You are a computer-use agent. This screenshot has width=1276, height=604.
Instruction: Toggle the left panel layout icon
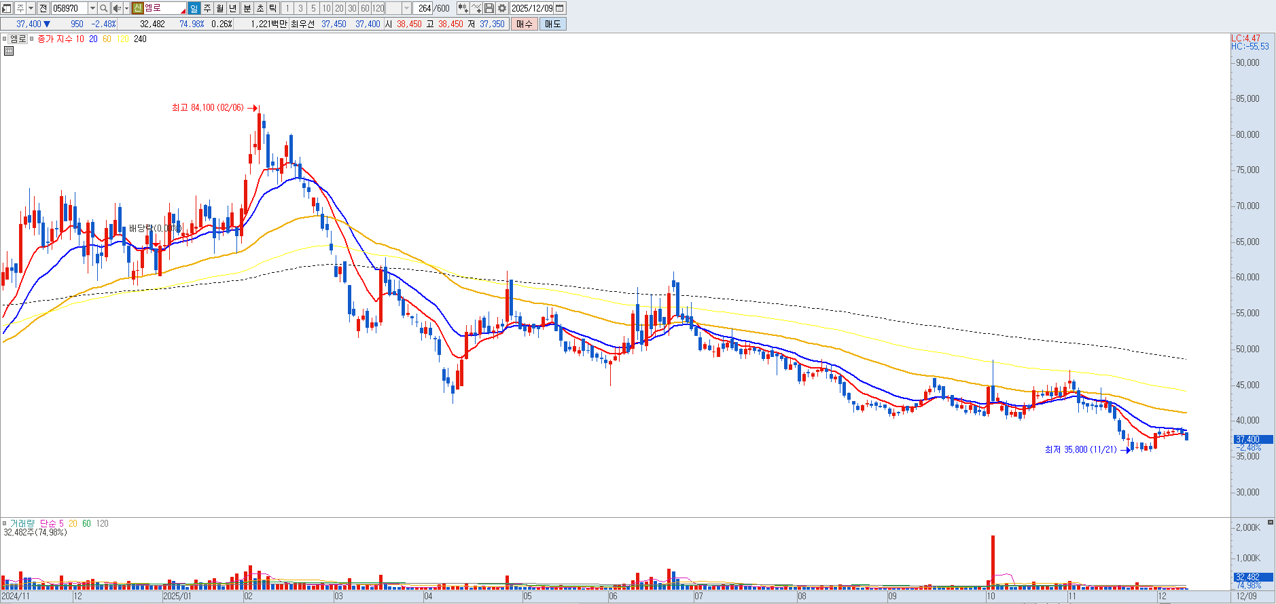7,8
